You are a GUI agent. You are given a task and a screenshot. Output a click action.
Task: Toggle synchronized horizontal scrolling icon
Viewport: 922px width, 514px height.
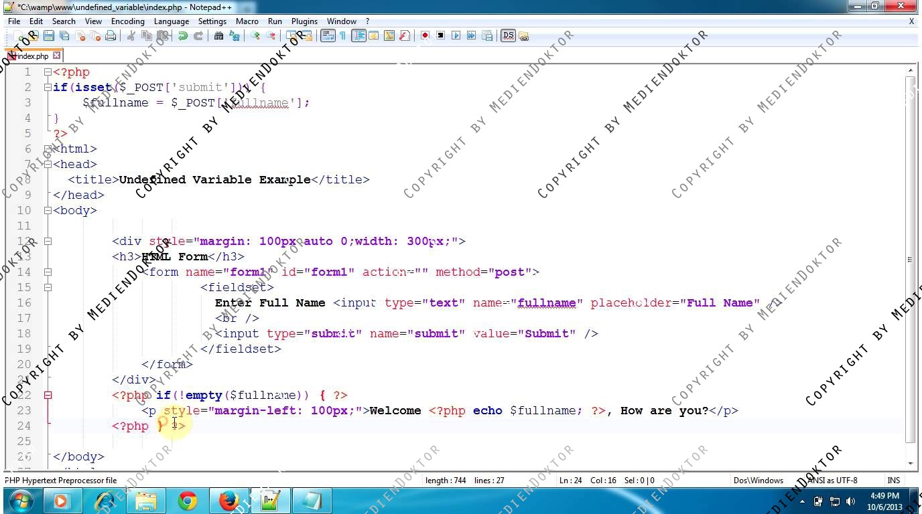(306, 35)
